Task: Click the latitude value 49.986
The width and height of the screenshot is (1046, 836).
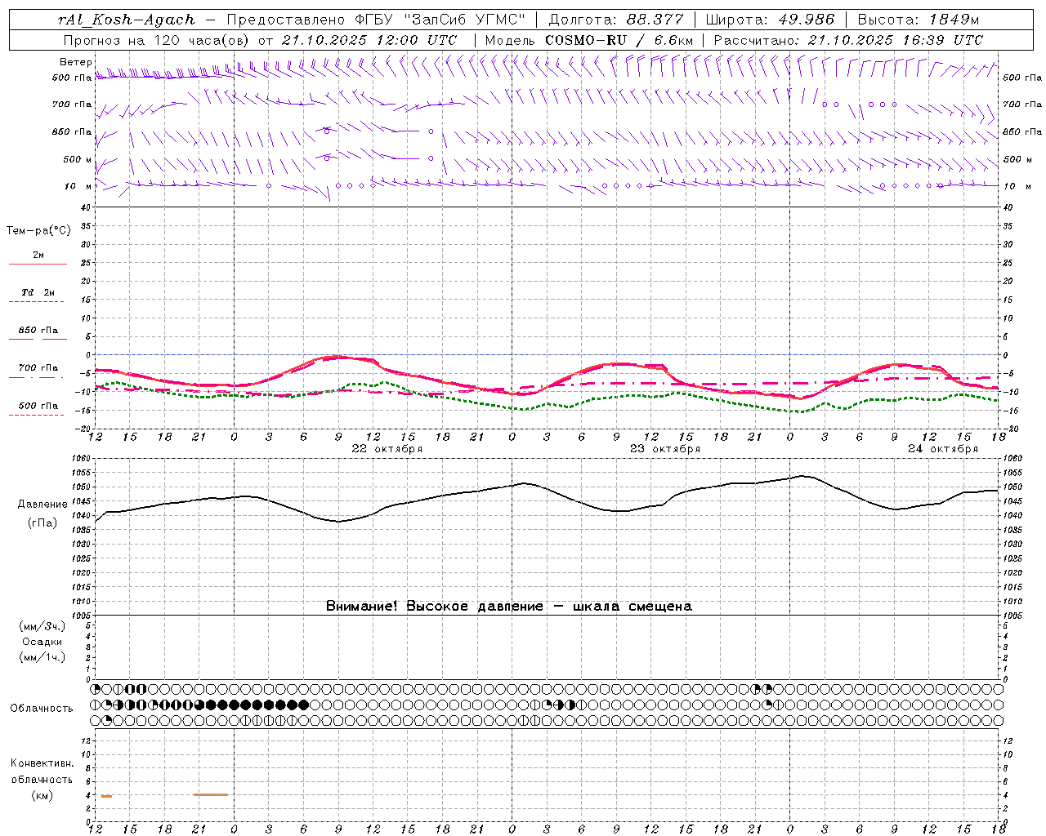Action: tap(806, 20)
